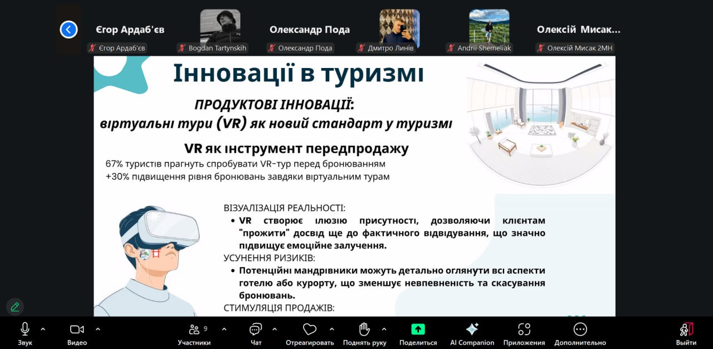Toggle camera with the Видео button
The image size is (713, 349).
[77, 329]
